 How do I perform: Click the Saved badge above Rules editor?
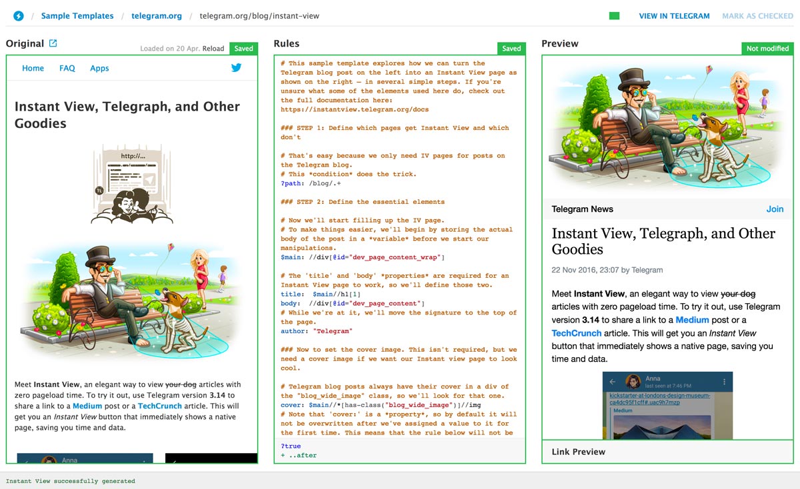pos(511,49)
